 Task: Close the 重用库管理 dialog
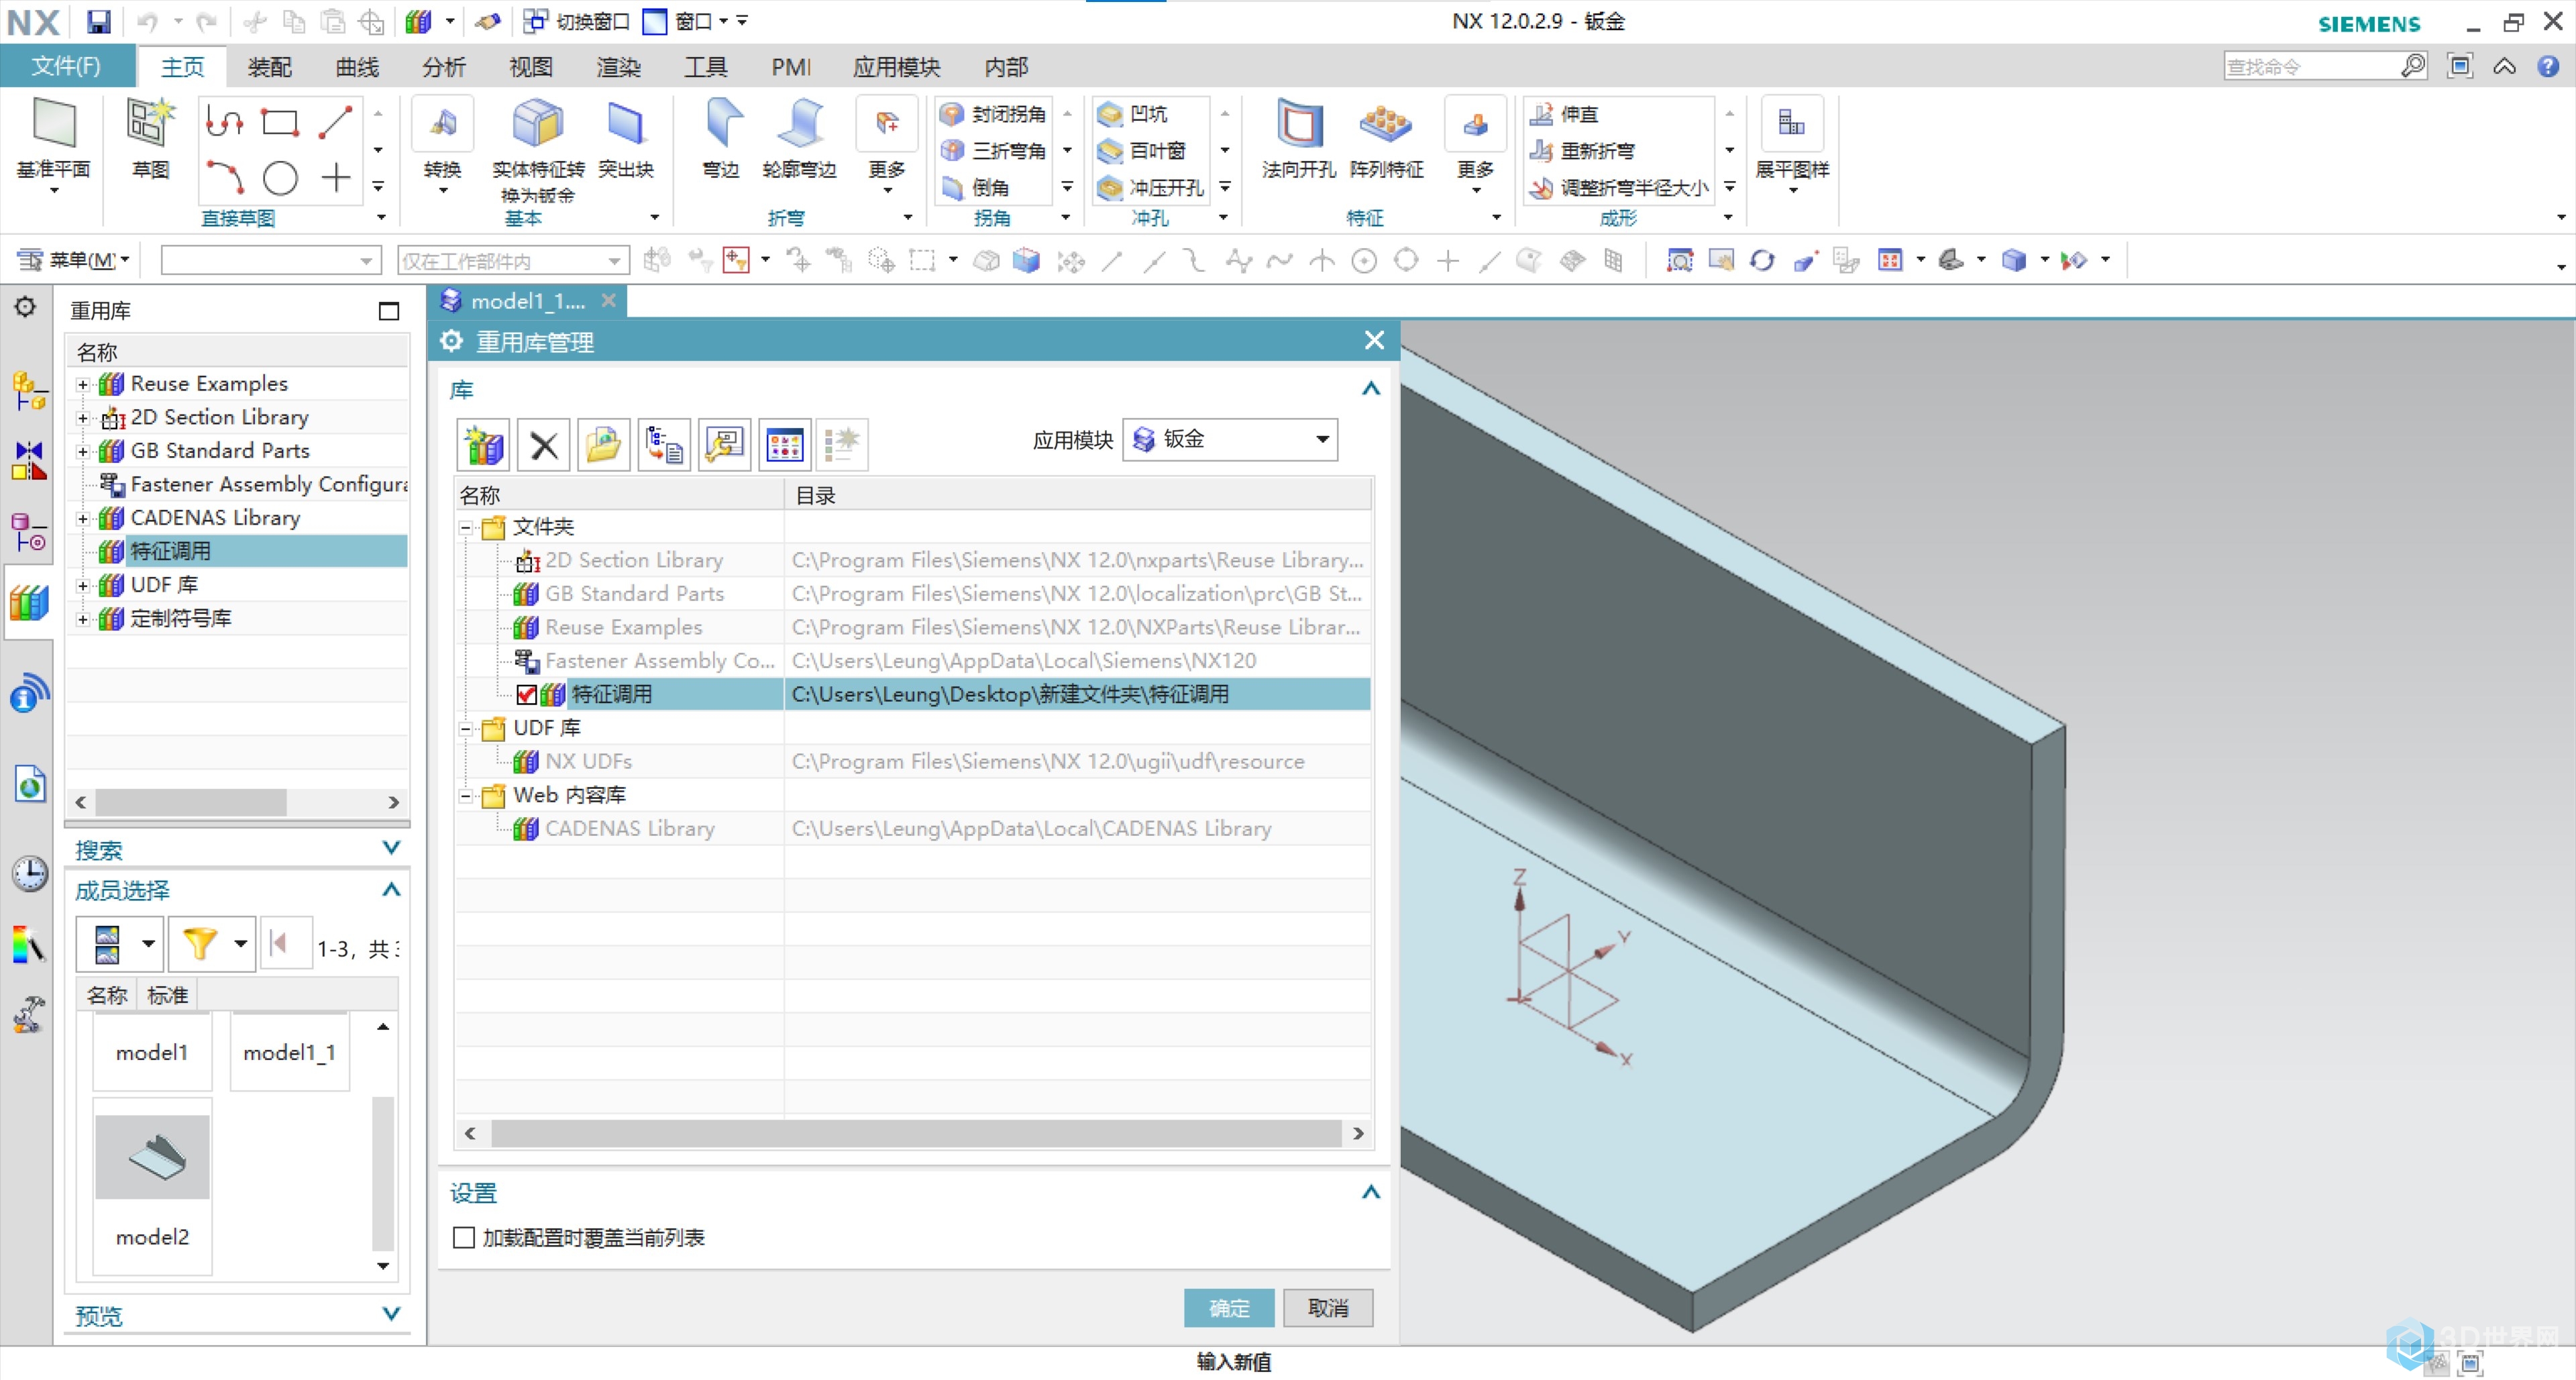tap(1374, 341)
